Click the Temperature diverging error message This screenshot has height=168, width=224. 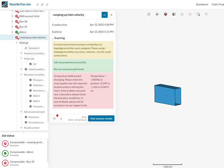pos(83,91)
